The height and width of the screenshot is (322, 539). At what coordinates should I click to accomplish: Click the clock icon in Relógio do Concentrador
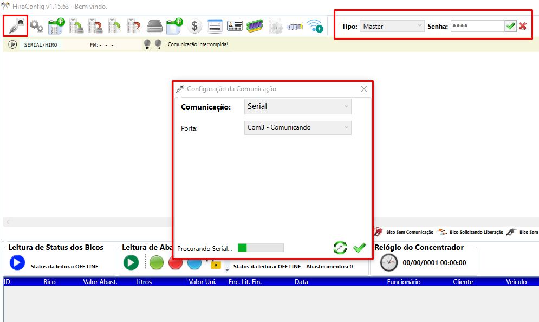(x=388, y=262)
